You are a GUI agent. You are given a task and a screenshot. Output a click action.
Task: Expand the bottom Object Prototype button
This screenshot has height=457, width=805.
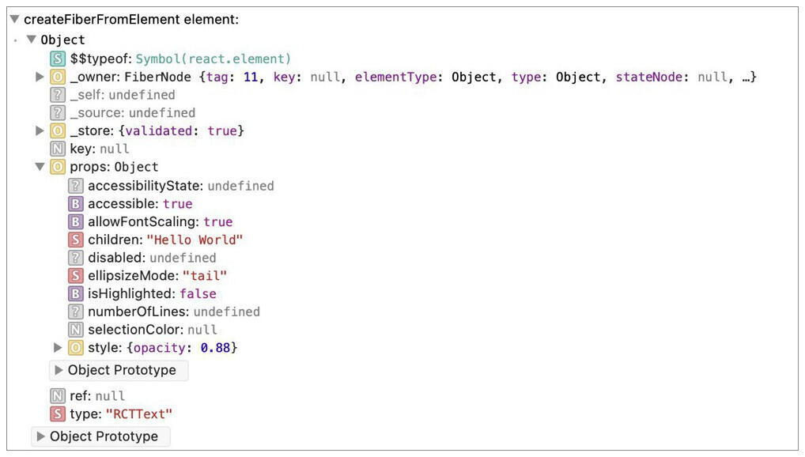tap(100, 436)
